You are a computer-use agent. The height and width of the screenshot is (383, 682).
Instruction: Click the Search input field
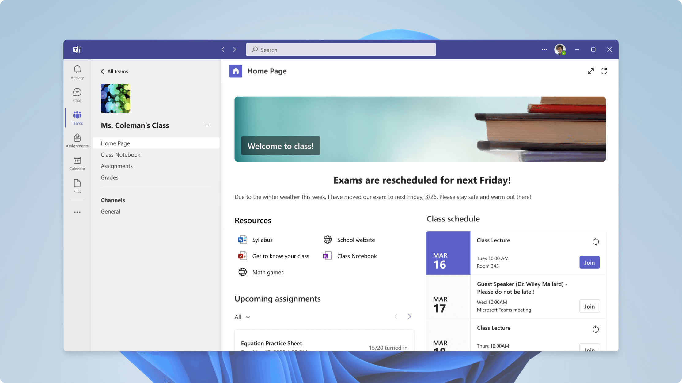coord(341,50)
